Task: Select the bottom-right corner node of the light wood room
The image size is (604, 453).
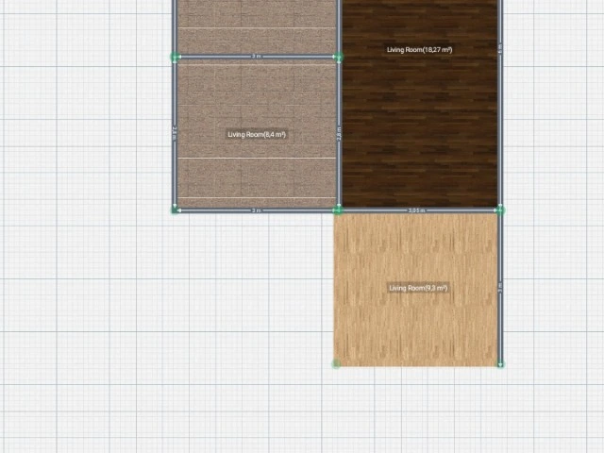Action: (500, 363)
